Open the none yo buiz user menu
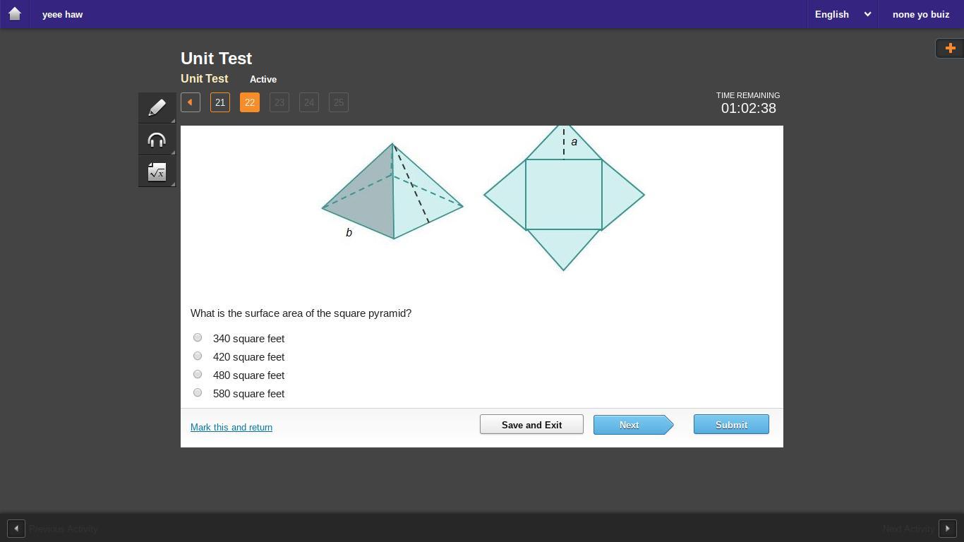Image resolution: width=964 pixels, height=542 pixels. (x=920, y=14)
